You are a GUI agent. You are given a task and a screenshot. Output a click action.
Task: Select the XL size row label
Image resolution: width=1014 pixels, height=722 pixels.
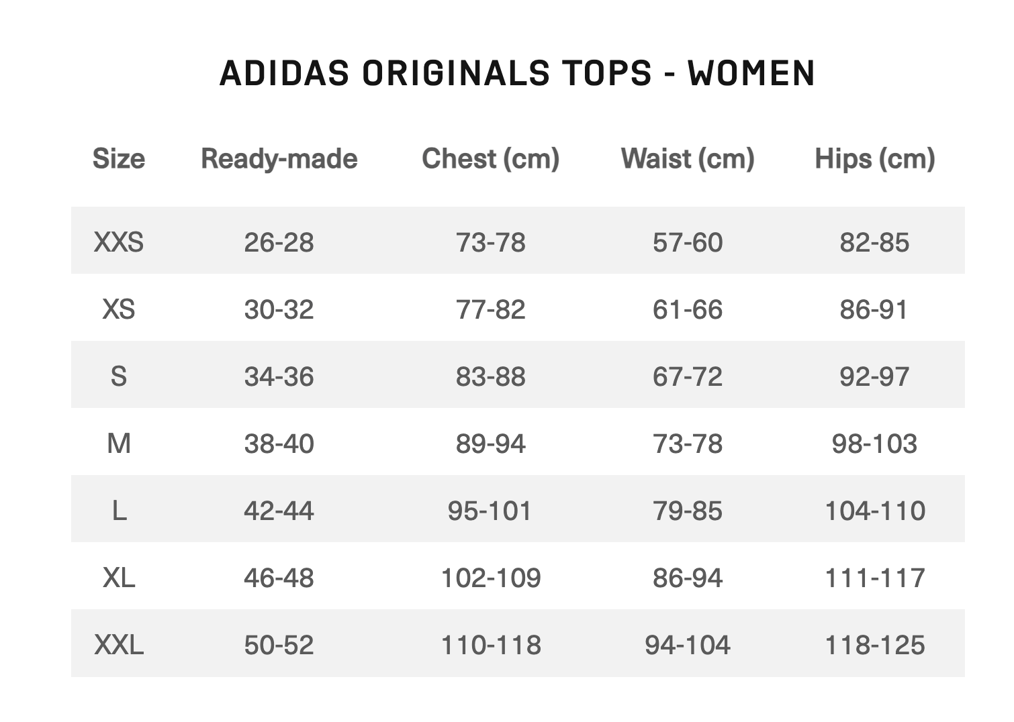[118, 578]
